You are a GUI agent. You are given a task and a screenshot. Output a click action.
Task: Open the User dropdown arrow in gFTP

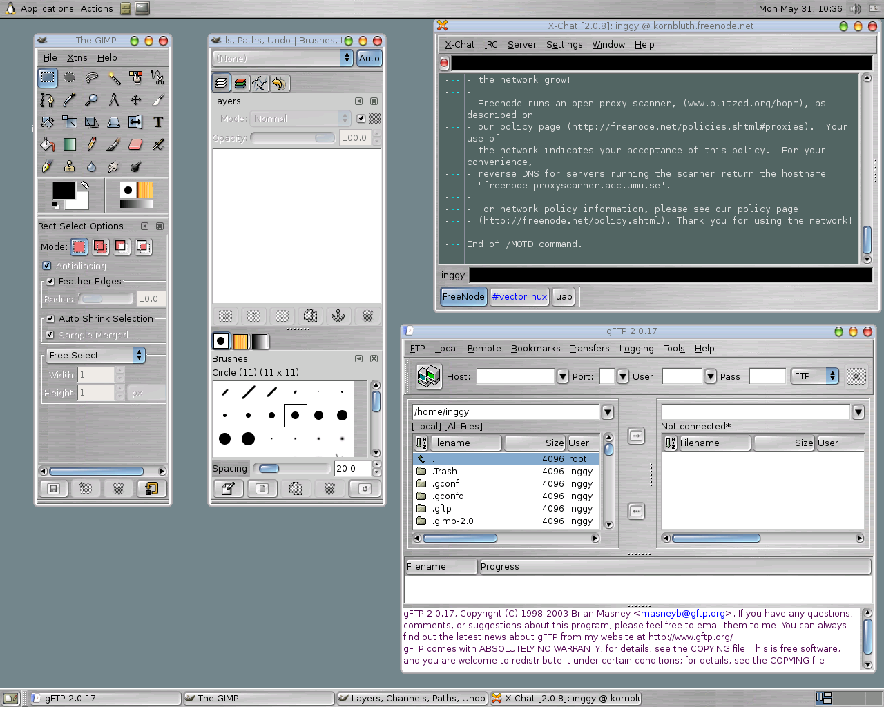[x=711, y=376]
